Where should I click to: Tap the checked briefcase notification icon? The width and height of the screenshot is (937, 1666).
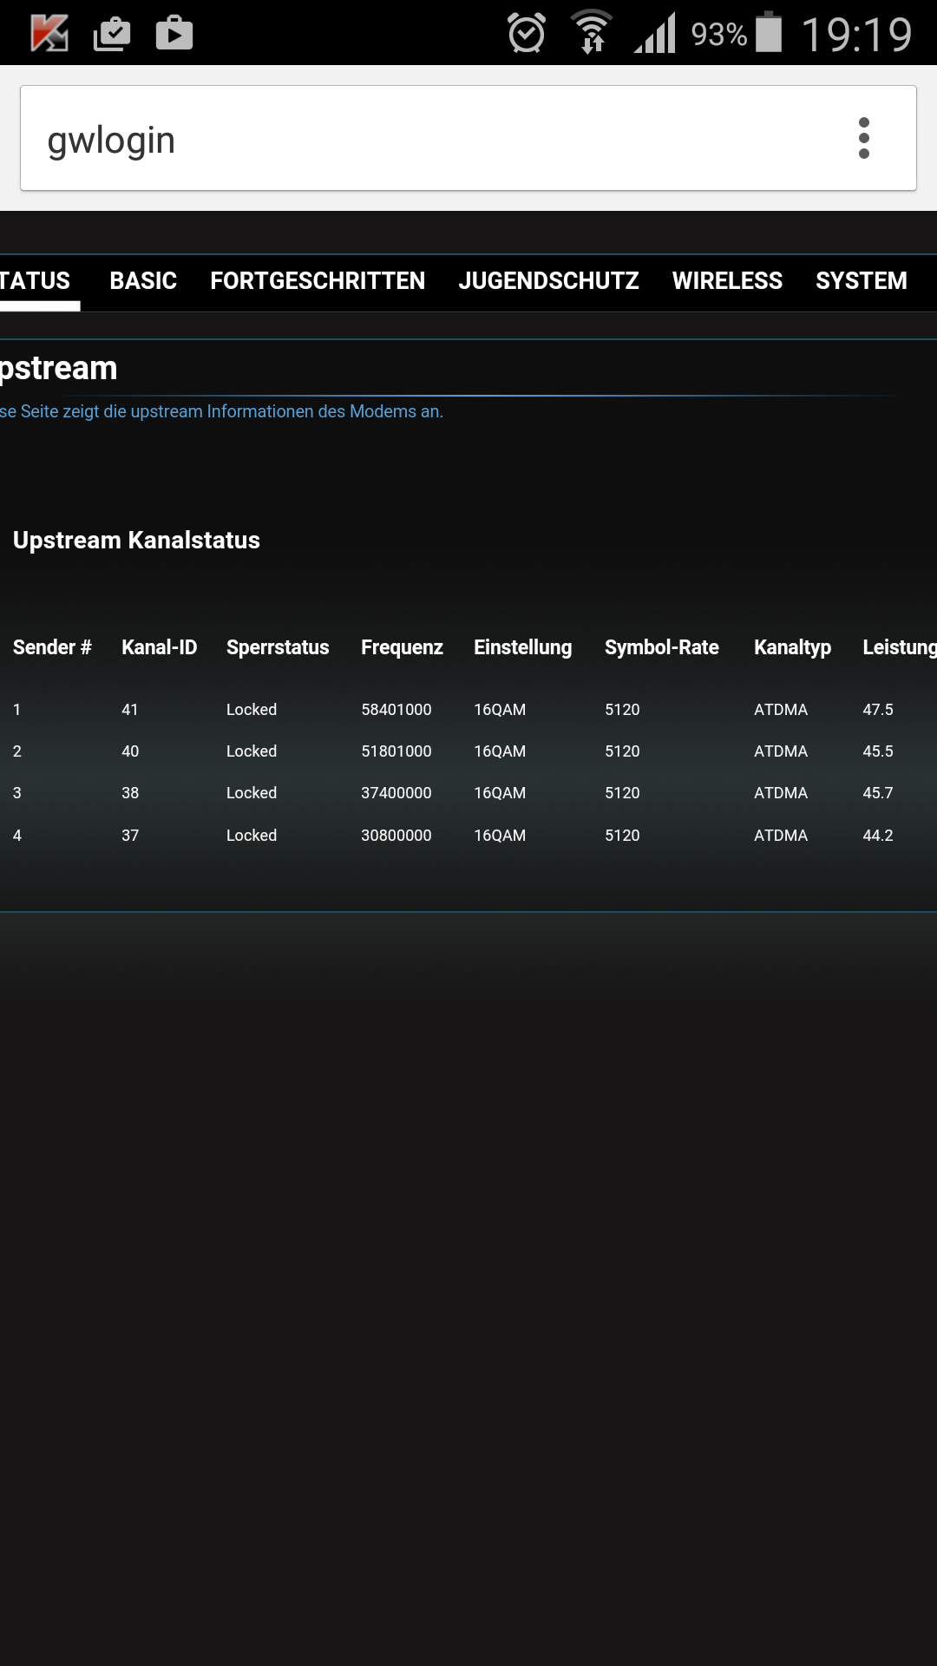point(112,34)
